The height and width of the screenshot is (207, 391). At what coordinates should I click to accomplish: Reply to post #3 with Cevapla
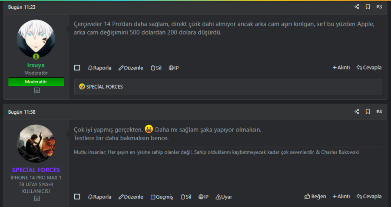(x=369, y=68)
